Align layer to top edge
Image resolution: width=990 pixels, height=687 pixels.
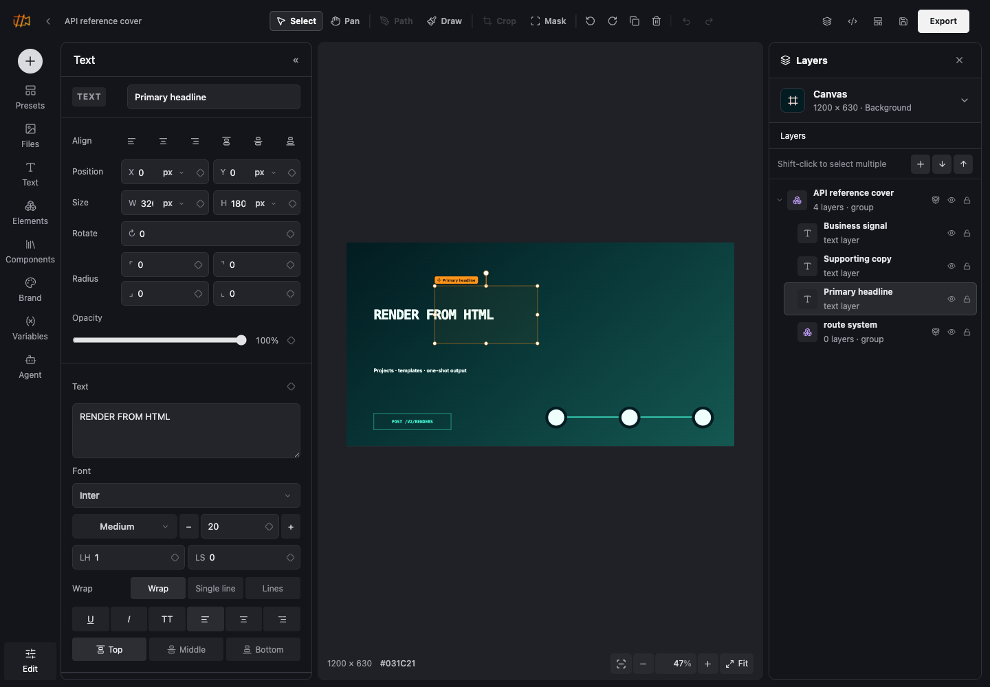[226, 141]
